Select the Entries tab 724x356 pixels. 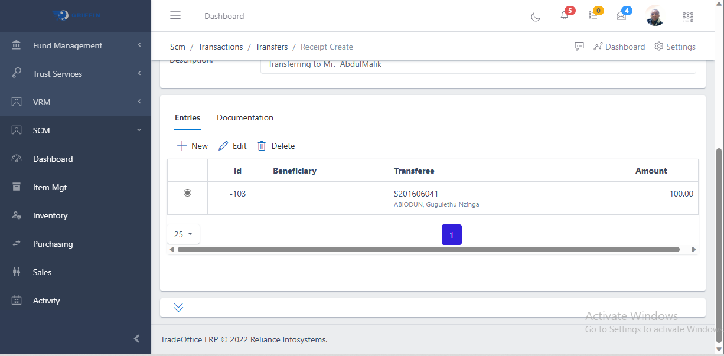[187, 117]
